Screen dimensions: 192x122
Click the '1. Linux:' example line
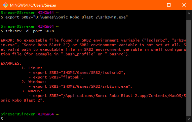[32, 68]
